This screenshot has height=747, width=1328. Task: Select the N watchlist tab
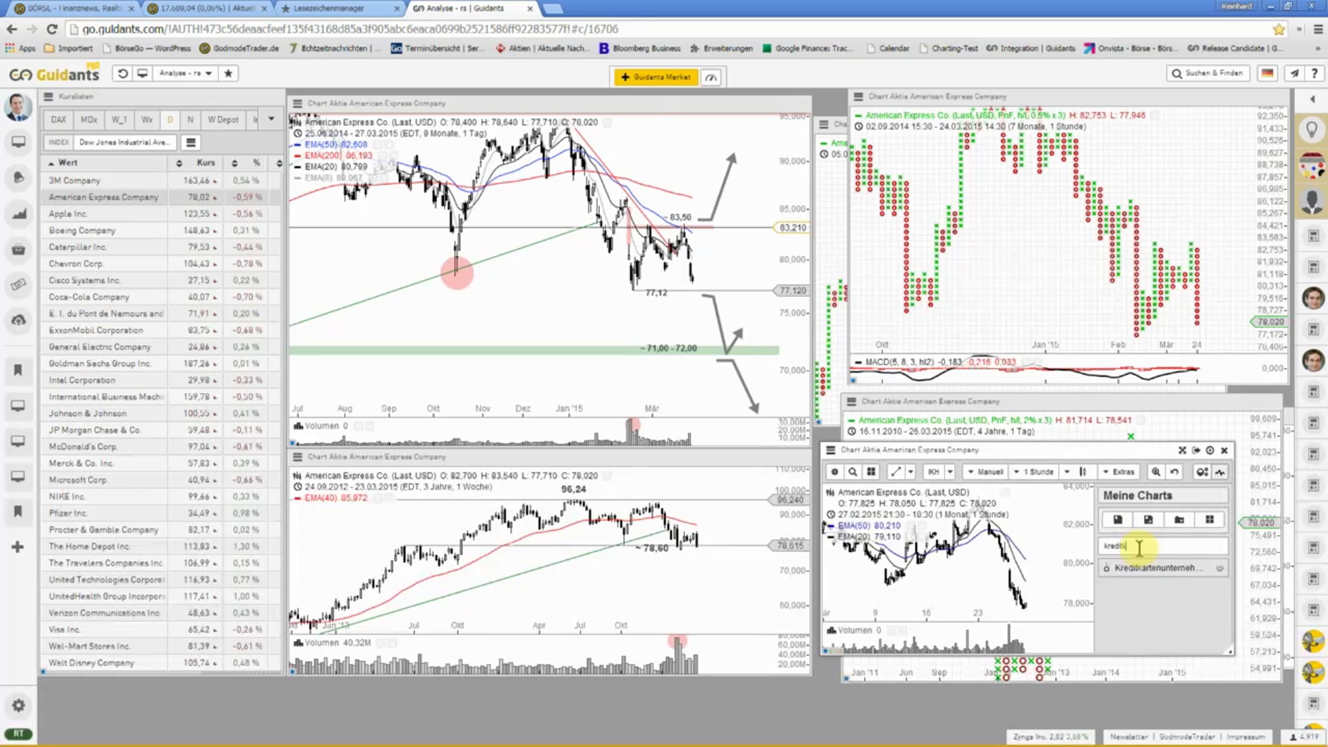click(x=190, y=120)
